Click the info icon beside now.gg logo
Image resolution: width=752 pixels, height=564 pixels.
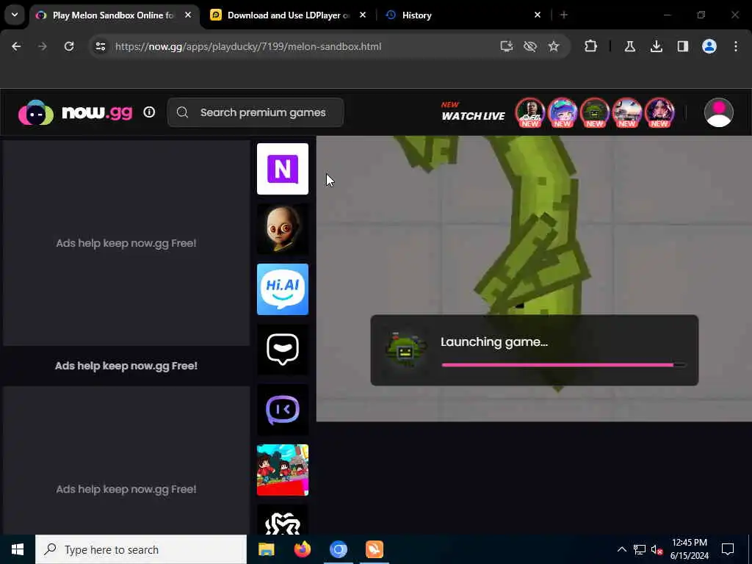pyautogui.click(x=149, y=112)
